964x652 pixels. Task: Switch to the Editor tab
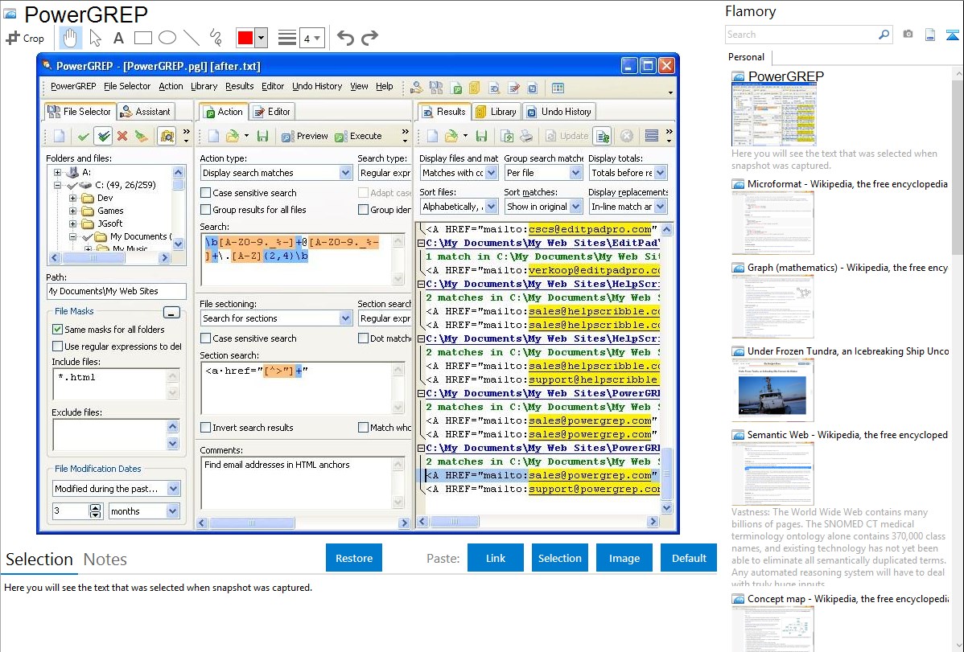[x=272, y=111]
